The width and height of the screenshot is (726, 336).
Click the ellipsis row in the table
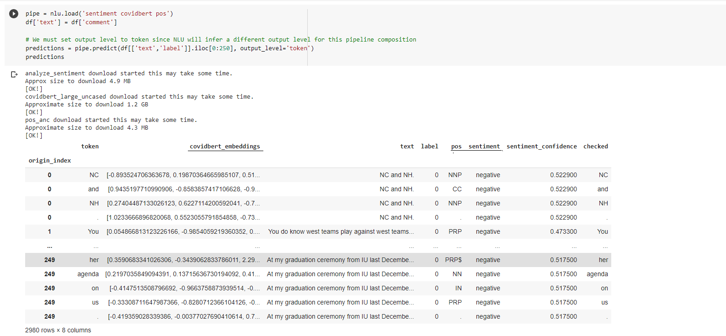[318, 246]
